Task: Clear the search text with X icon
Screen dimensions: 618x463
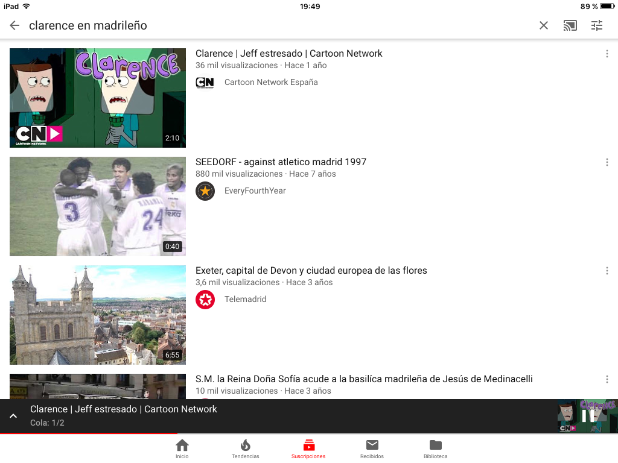Action: point(544,25)
